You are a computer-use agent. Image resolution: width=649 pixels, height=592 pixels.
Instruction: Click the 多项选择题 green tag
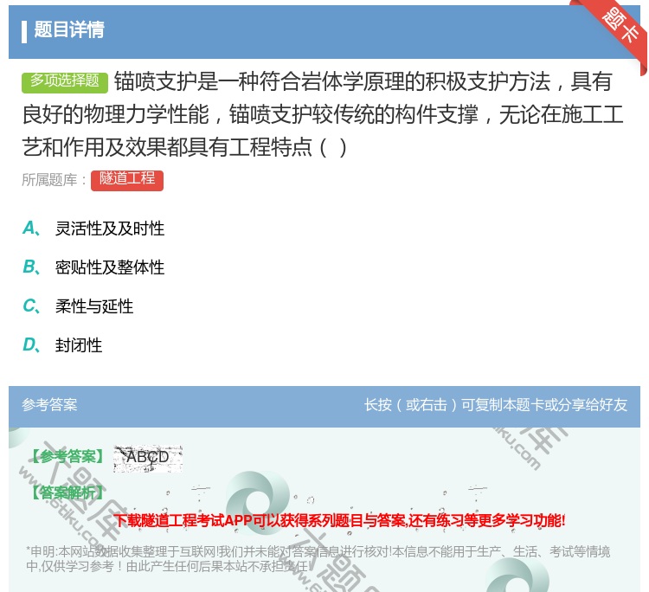click(65, 81)
